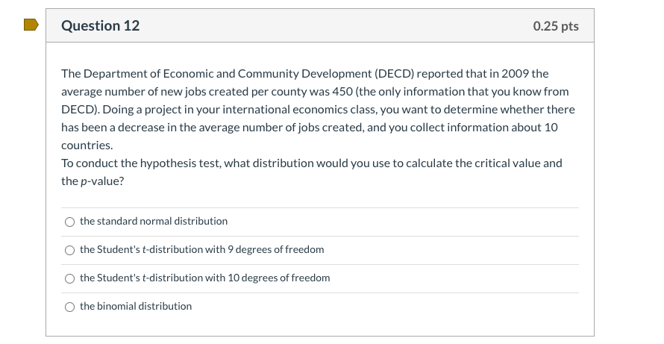Click the "9 degrees of freedom" answer text

[x=277, y=250]
